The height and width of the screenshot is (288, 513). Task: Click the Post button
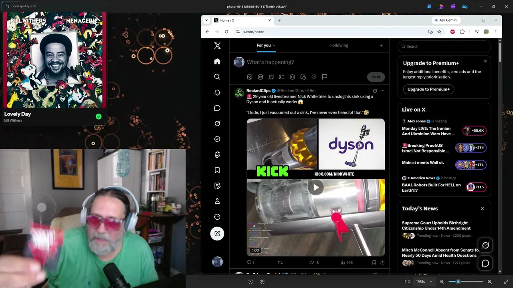tap(376, 77)
